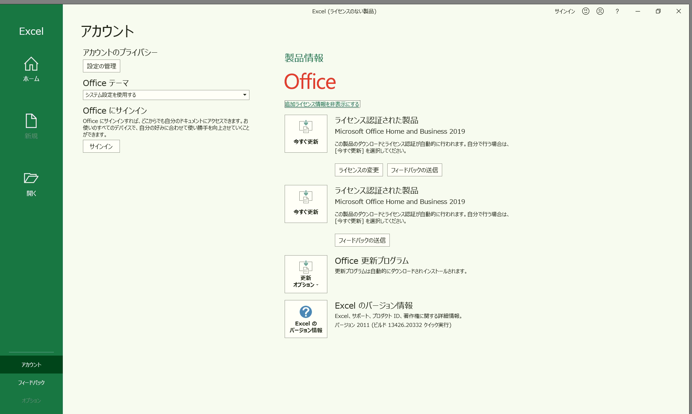692x414 pixels.
Task: Click the Excel のバージョン情報 heading
Action: [x=374, y=305]
